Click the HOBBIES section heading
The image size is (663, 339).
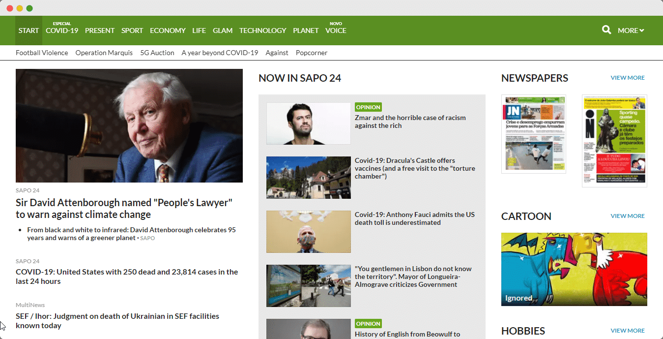[523, 331]
